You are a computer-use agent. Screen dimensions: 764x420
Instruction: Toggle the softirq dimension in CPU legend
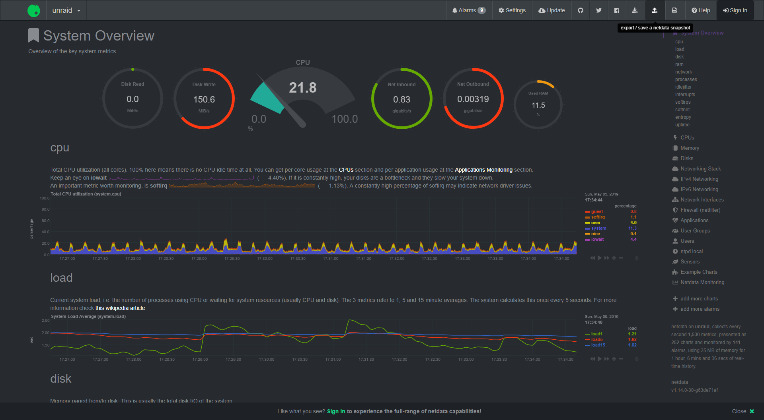pos(598,217)
